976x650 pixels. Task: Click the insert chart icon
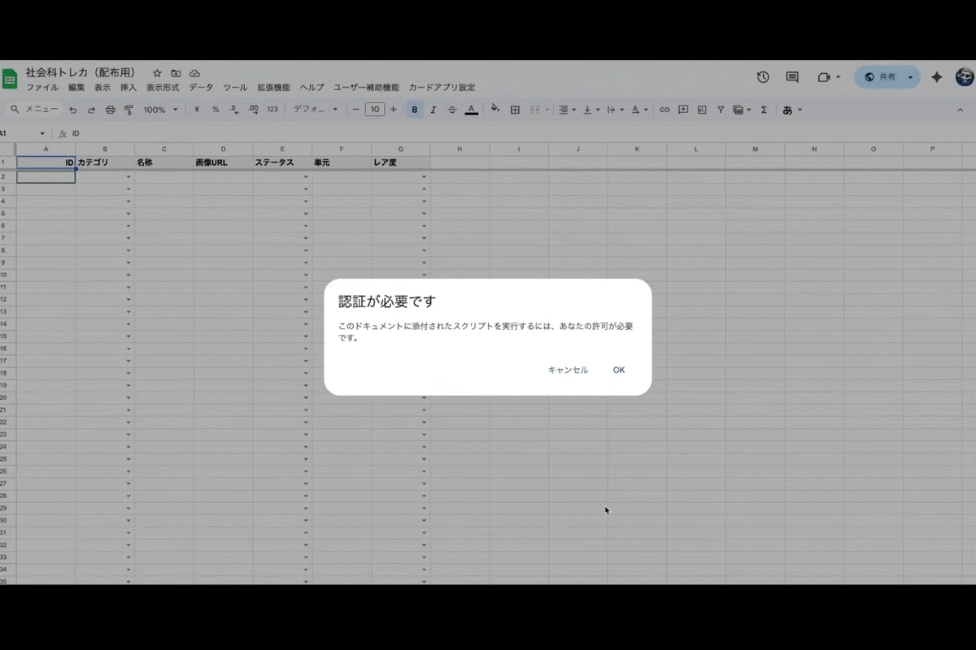(x=701, y=110)
